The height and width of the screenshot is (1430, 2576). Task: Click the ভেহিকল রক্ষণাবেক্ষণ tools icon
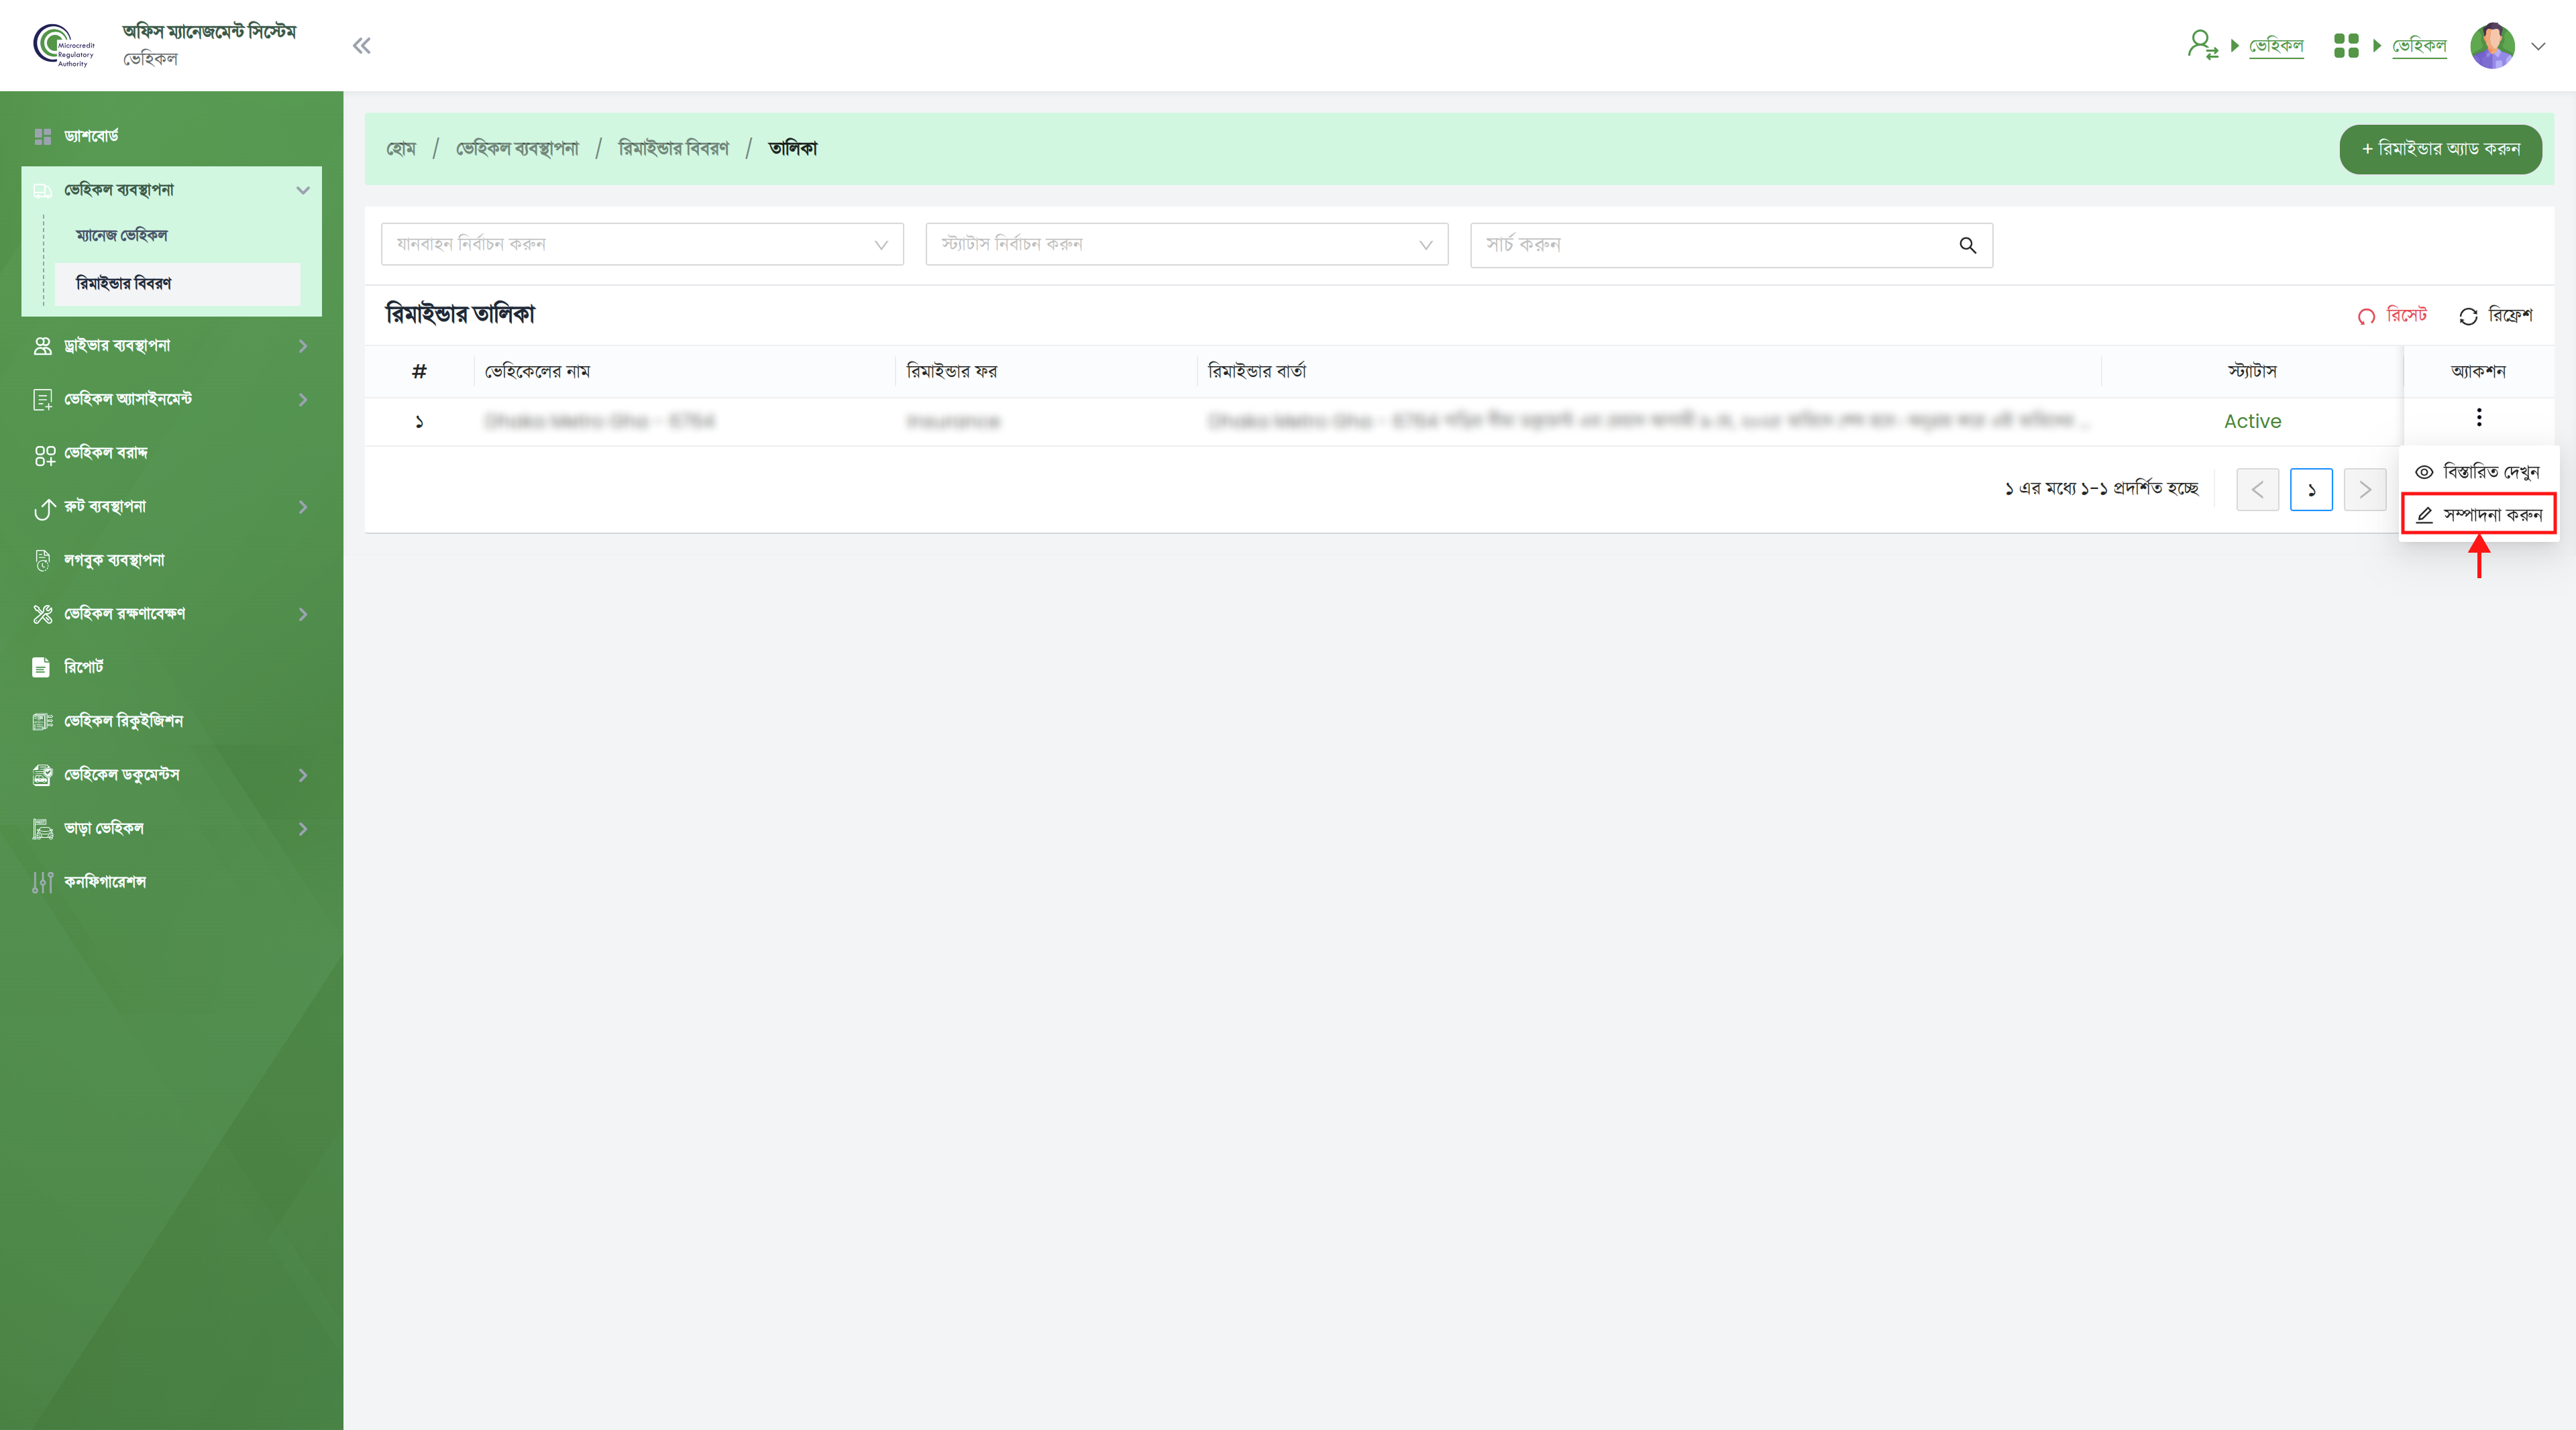pos(43,614)
